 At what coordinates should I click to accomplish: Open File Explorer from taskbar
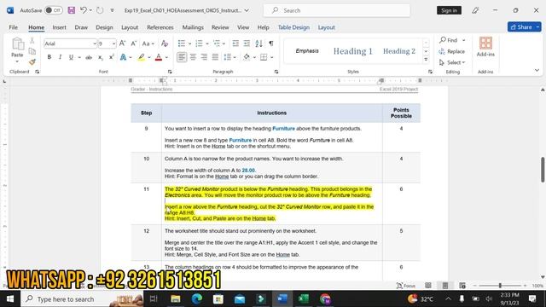(176, 298)
